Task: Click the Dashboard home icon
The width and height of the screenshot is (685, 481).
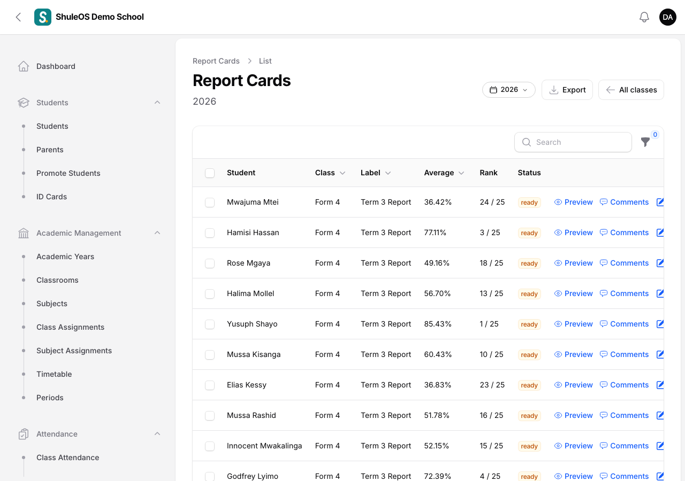Action: point(24,66)
